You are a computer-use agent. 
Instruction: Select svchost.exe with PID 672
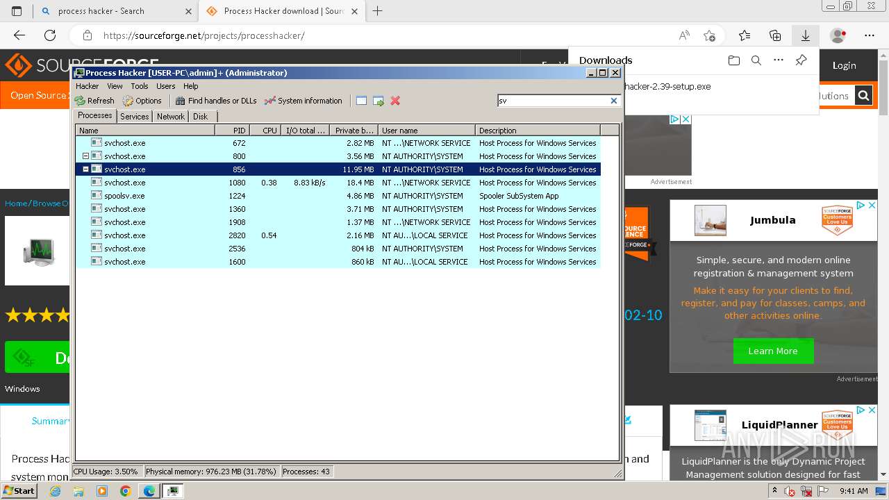338,143
